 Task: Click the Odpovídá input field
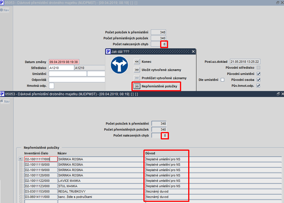click(x=77, y=80)
